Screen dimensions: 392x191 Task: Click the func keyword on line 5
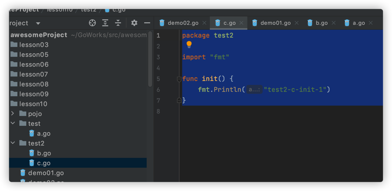click(x=190, y=79)
